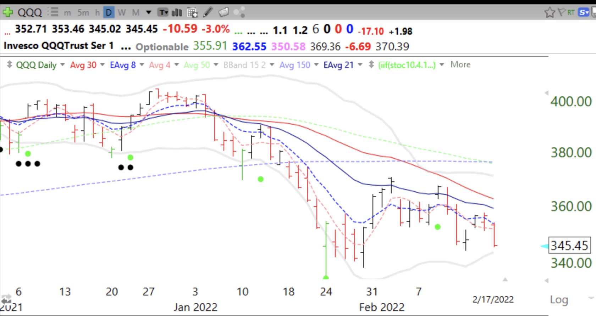596x316 pixels.
Task: Expand the Avg 50 indicator dropdown
Action: pyautogui.click(x=216, y=65)
